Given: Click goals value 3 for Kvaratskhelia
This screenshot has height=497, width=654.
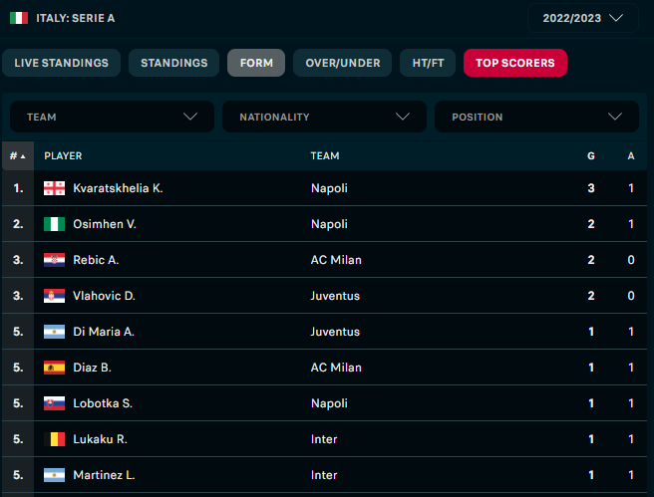Looking at the screenshot, I should click(591, 188).
